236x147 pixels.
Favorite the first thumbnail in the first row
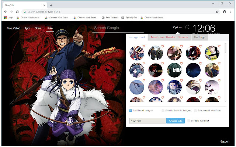144,46
